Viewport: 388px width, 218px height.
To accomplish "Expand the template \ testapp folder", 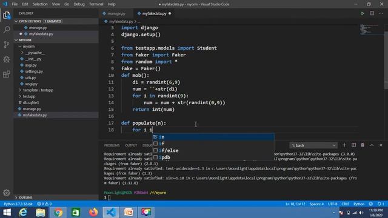I will (x=56, y=90).
